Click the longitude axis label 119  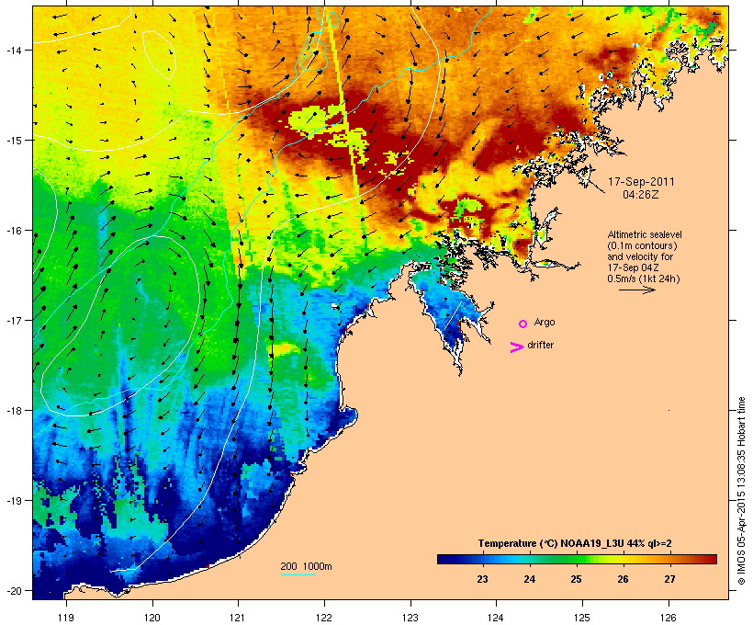66,618
